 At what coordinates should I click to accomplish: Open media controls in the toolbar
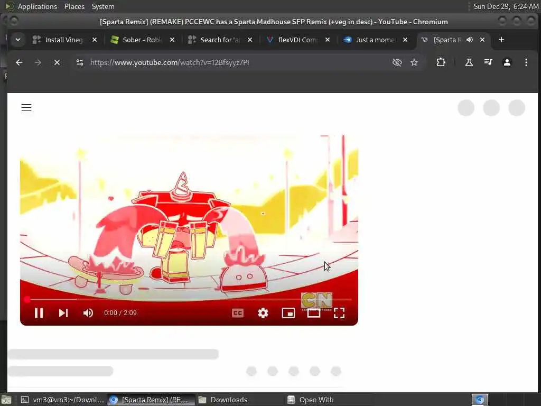click(x=488, y=62)
